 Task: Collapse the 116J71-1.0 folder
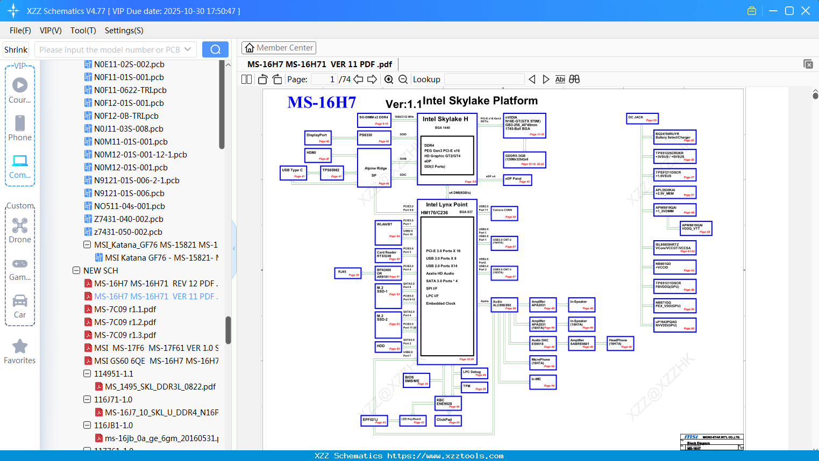click(87, 400)
